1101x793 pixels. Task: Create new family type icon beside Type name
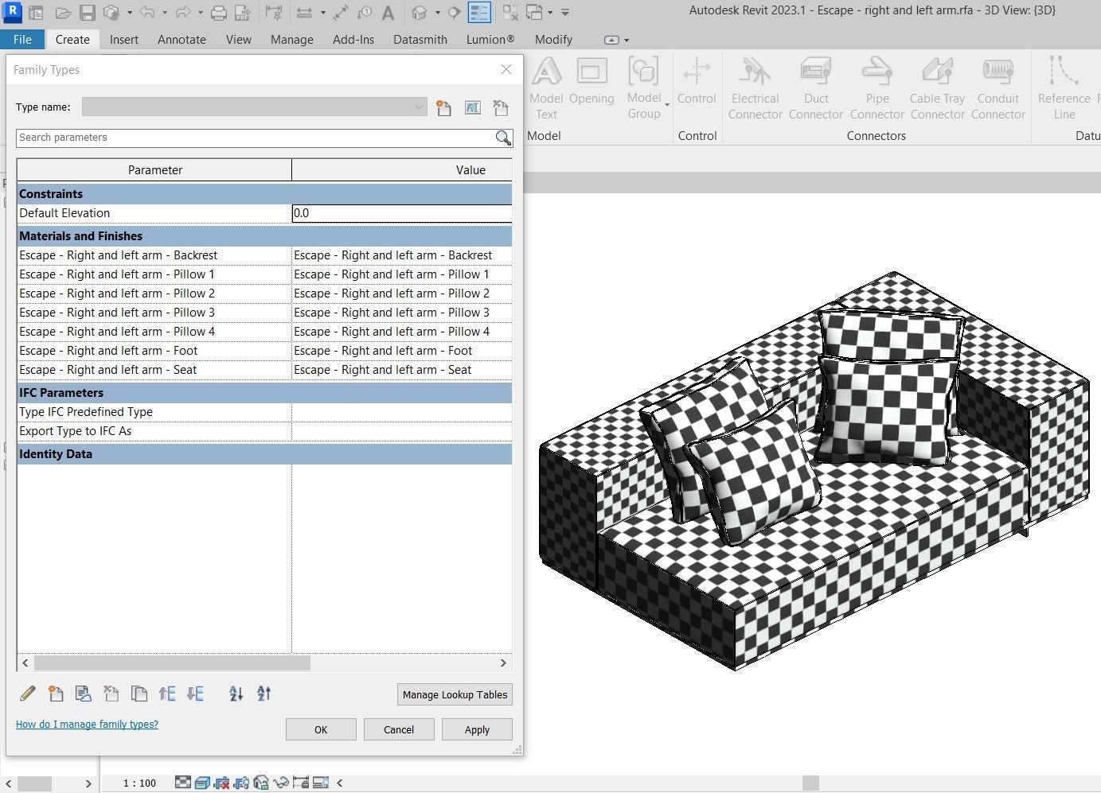443,107
